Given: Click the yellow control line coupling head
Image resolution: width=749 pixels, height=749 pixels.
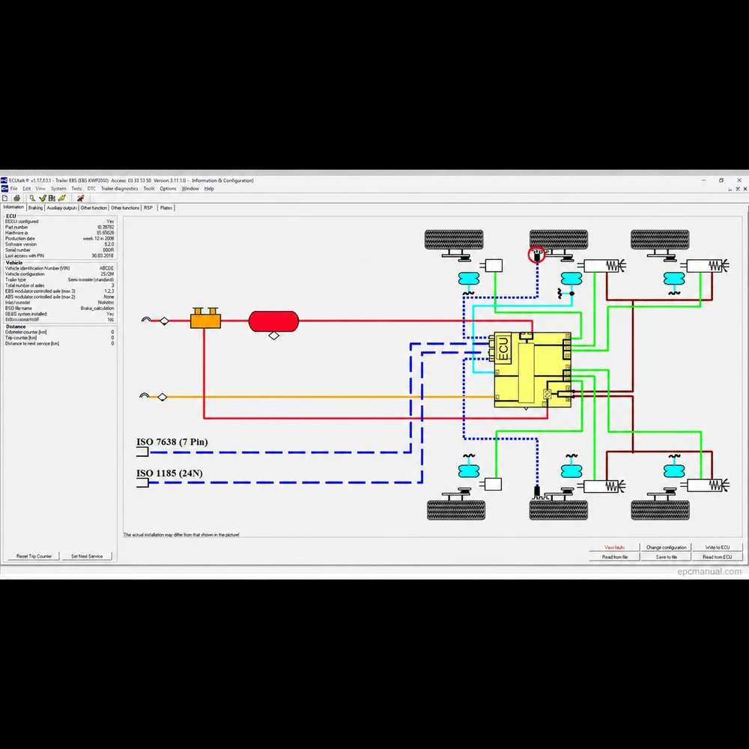Looking at the screenshot, I should click(x=145, y=395).
